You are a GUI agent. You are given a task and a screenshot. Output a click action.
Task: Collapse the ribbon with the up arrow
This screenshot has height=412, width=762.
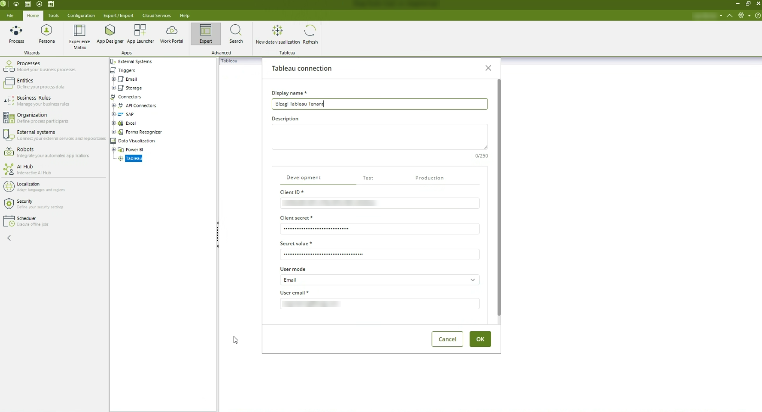729,16
